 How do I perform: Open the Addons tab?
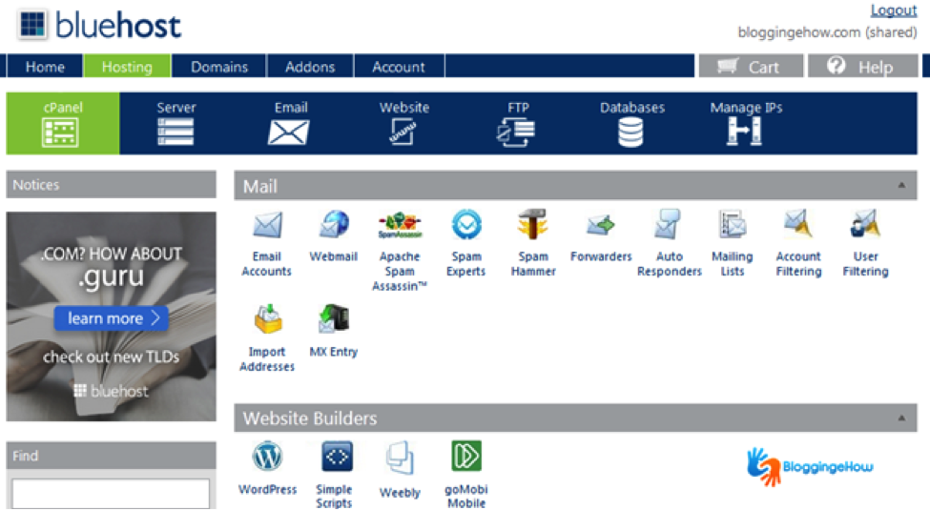coord(310,67)
